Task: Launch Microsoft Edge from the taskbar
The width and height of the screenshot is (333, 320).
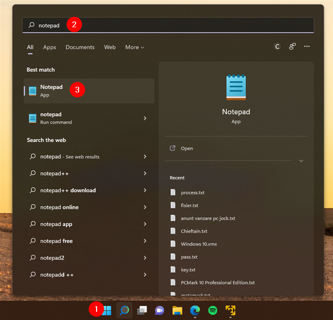Action: [195, 310]
